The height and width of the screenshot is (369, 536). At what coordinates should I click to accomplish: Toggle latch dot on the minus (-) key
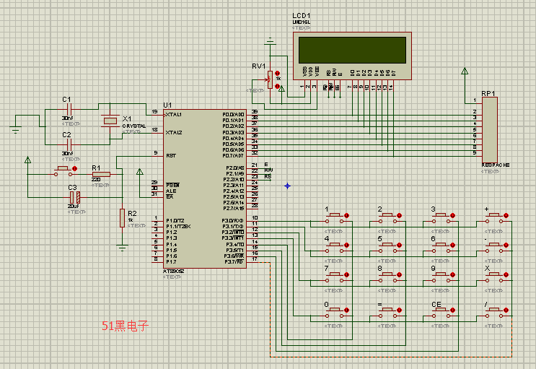[506, 245]
